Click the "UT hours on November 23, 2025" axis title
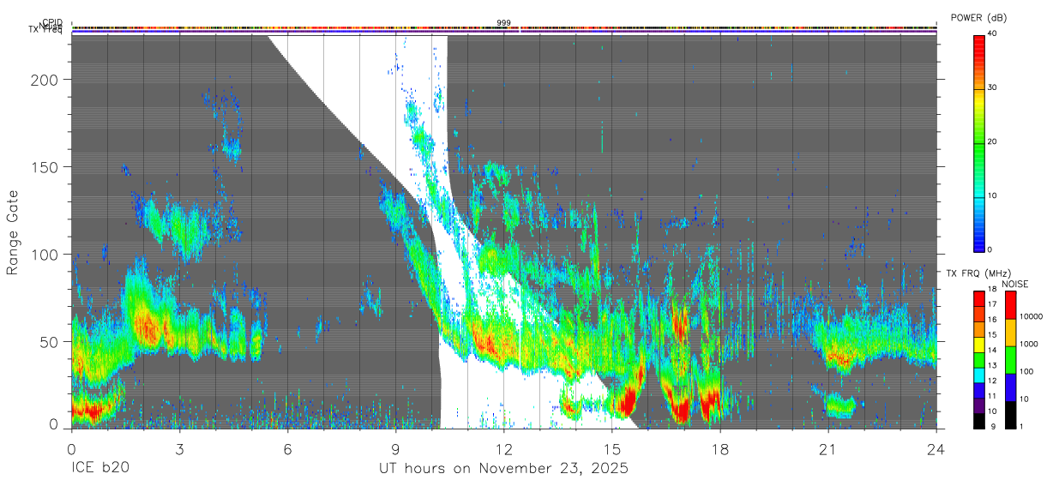Viewport: 1053px width, 486px height. (504, 469)
